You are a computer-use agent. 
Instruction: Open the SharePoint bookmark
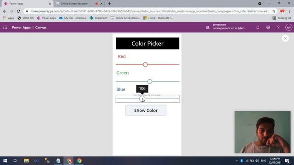point(98,18)
